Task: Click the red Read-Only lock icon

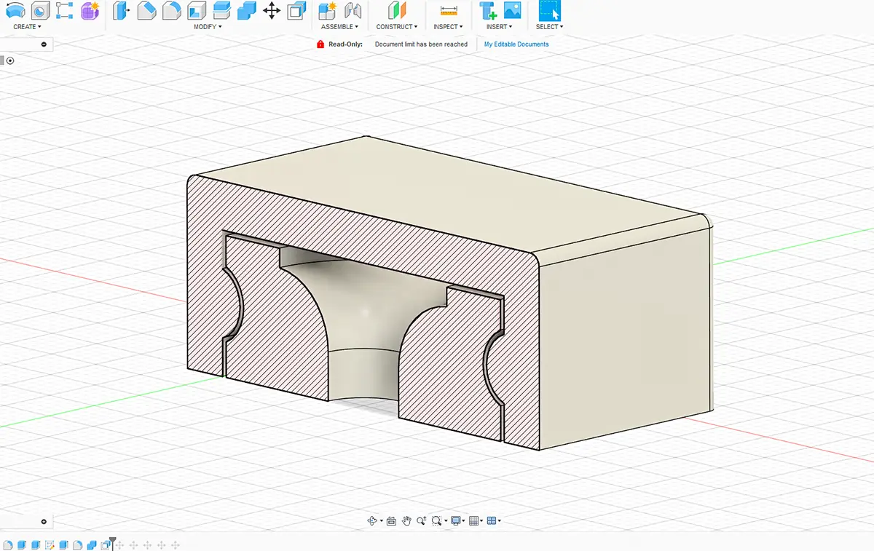Action: (320, 44)
